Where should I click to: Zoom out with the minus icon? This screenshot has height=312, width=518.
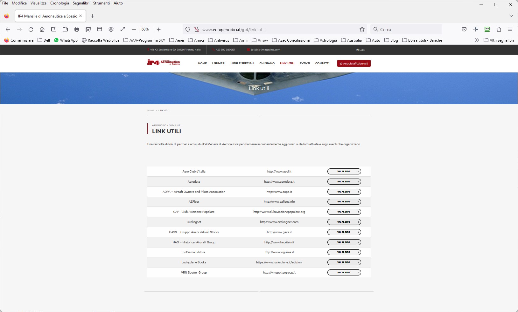point(134,29)
